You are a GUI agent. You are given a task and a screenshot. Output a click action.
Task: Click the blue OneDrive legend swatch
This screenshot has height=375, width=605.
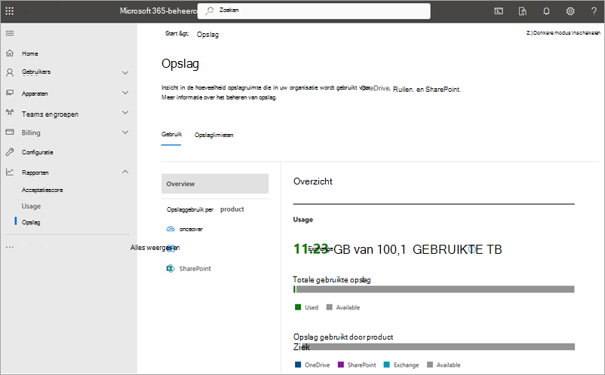[x=297, y=364]
